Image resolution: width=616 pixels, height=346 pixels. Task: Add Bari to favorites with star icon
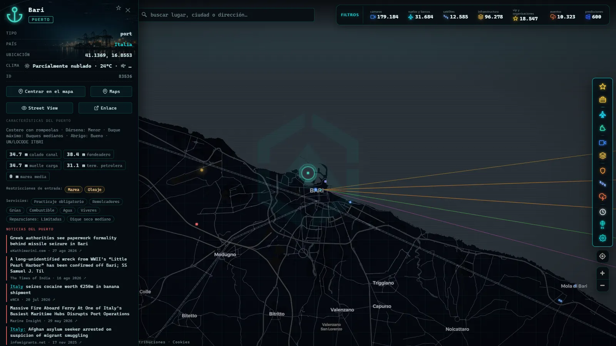coord(119,8)
